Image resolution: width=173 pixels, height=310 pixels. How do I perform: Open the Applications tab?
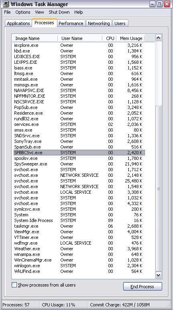tap(18, 23)
